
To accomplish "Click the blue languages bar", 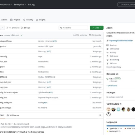I will click(121, 126).
